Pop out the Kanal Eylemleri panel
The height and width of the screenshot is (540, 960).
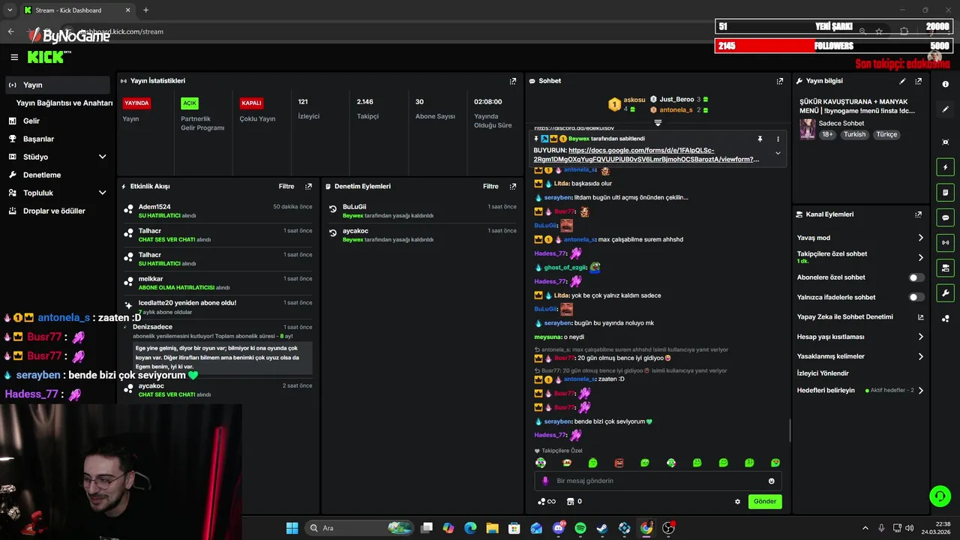point(918,214)
